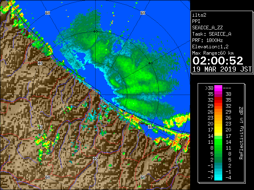Click the radar site at the map center

point(95,95)
